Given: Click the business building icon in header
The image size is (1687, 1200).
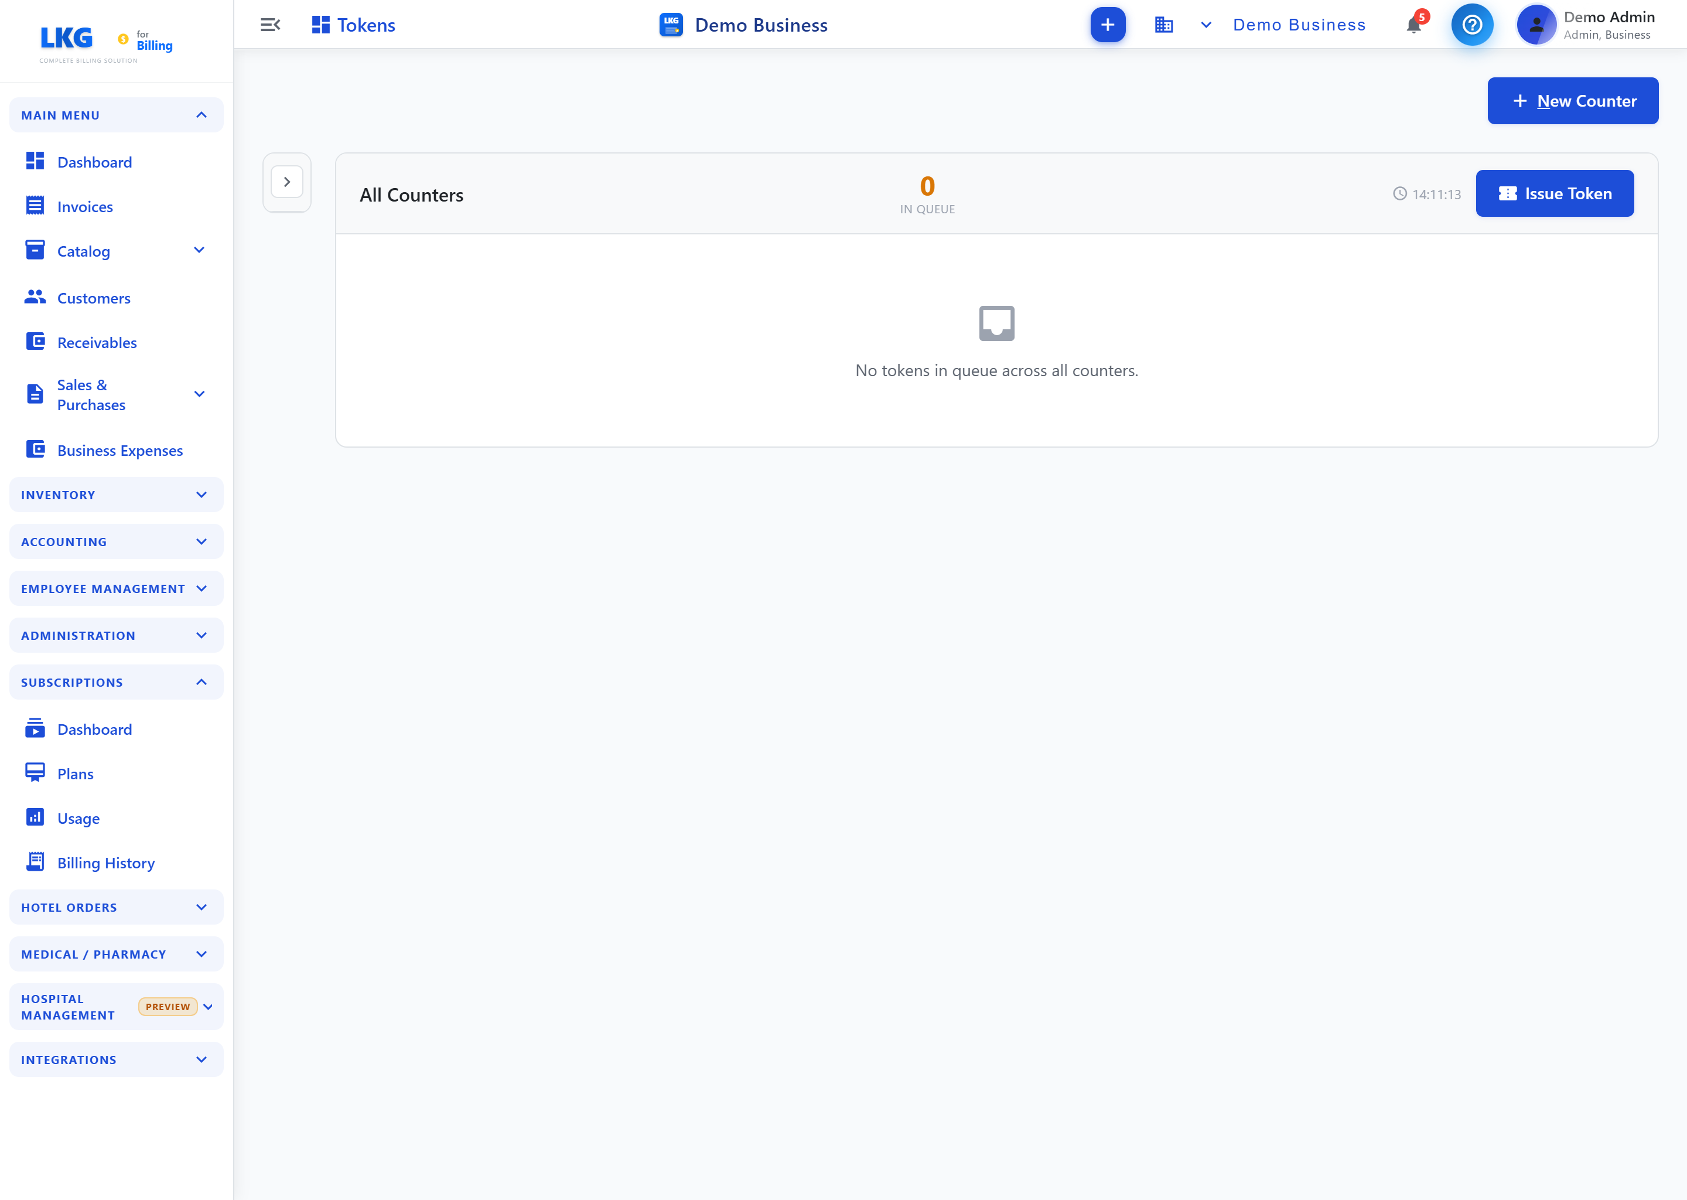Looking at the screenshot, I should (1163, 25).
